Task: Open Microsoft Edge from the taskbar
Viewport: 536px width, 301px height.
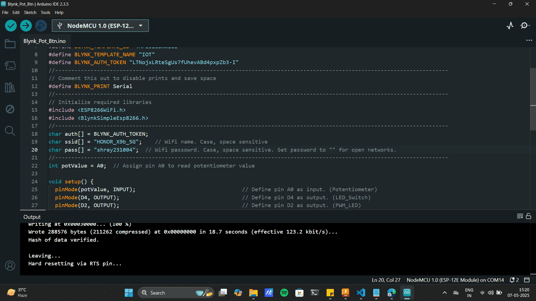Action: pyautogui.click(x=392, y=293)
